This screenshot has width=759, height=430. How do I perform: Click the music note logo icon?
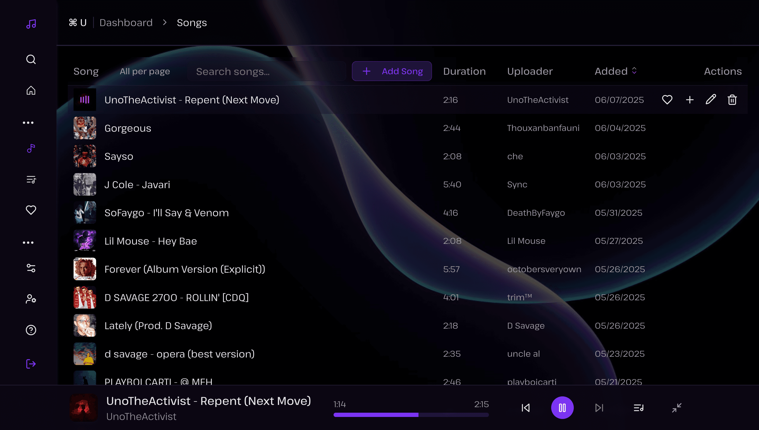coord(31,24)
